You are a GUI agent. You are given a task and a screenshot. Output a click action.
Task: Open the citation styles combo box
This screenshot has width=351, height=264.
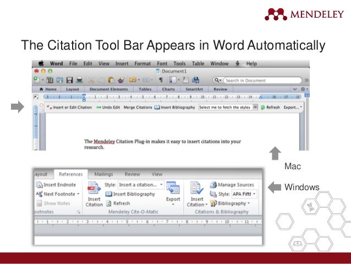pyautogui.click(x=228, y=107)
